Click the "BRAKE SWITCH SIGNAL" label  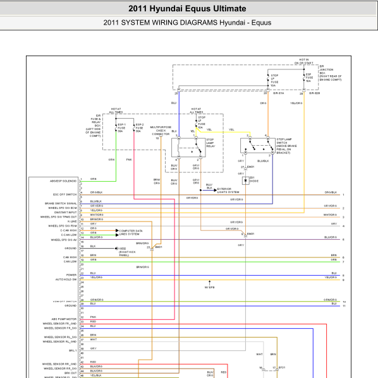(x=61, y=203)
